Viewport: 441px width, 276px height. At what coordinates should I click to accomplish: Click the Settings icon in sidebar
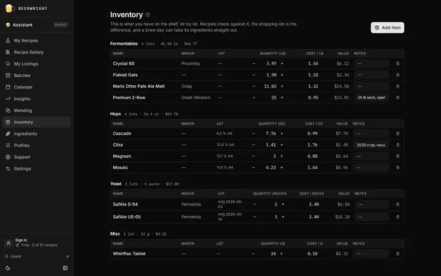[8, 169]
